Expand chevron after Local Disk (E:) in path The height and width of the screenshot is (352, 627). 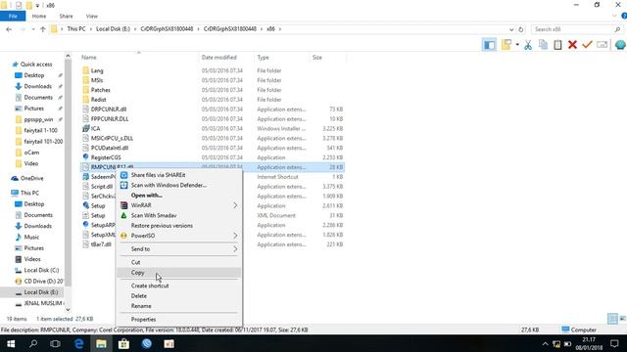(x=135, y=29)
